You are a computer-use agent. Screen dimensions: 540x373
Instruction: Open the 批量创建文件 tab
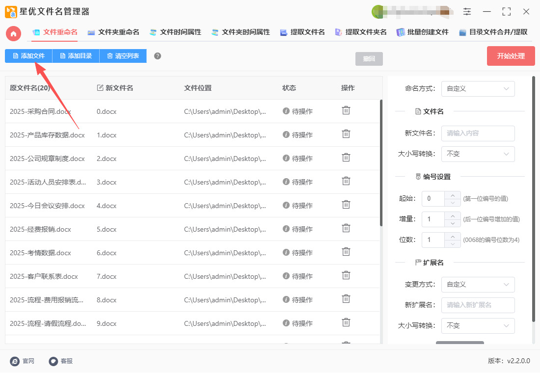[x=423, y=32]
